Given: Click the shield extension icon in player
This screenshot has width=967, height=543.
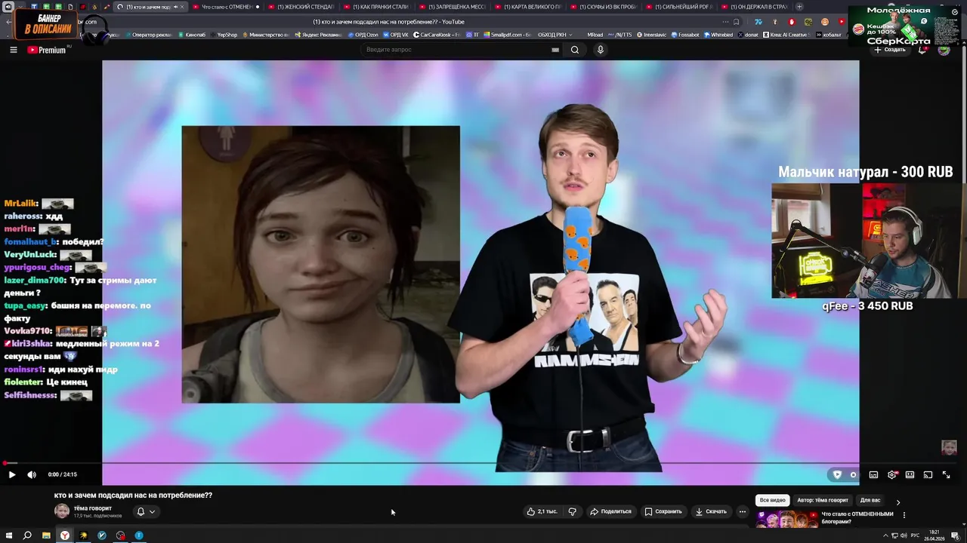Looking at the screenshot, I should tap(837, 474).
